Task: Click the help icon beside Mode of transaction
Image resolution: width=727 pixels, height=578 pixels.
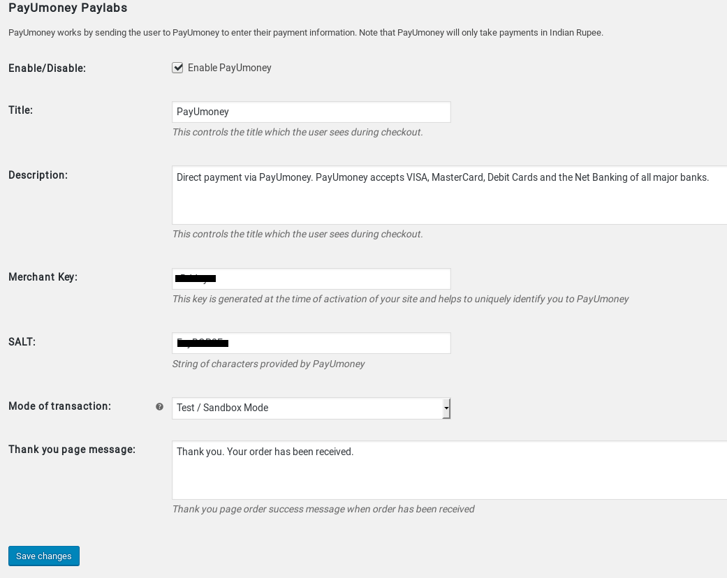Action: coord(159,407)
